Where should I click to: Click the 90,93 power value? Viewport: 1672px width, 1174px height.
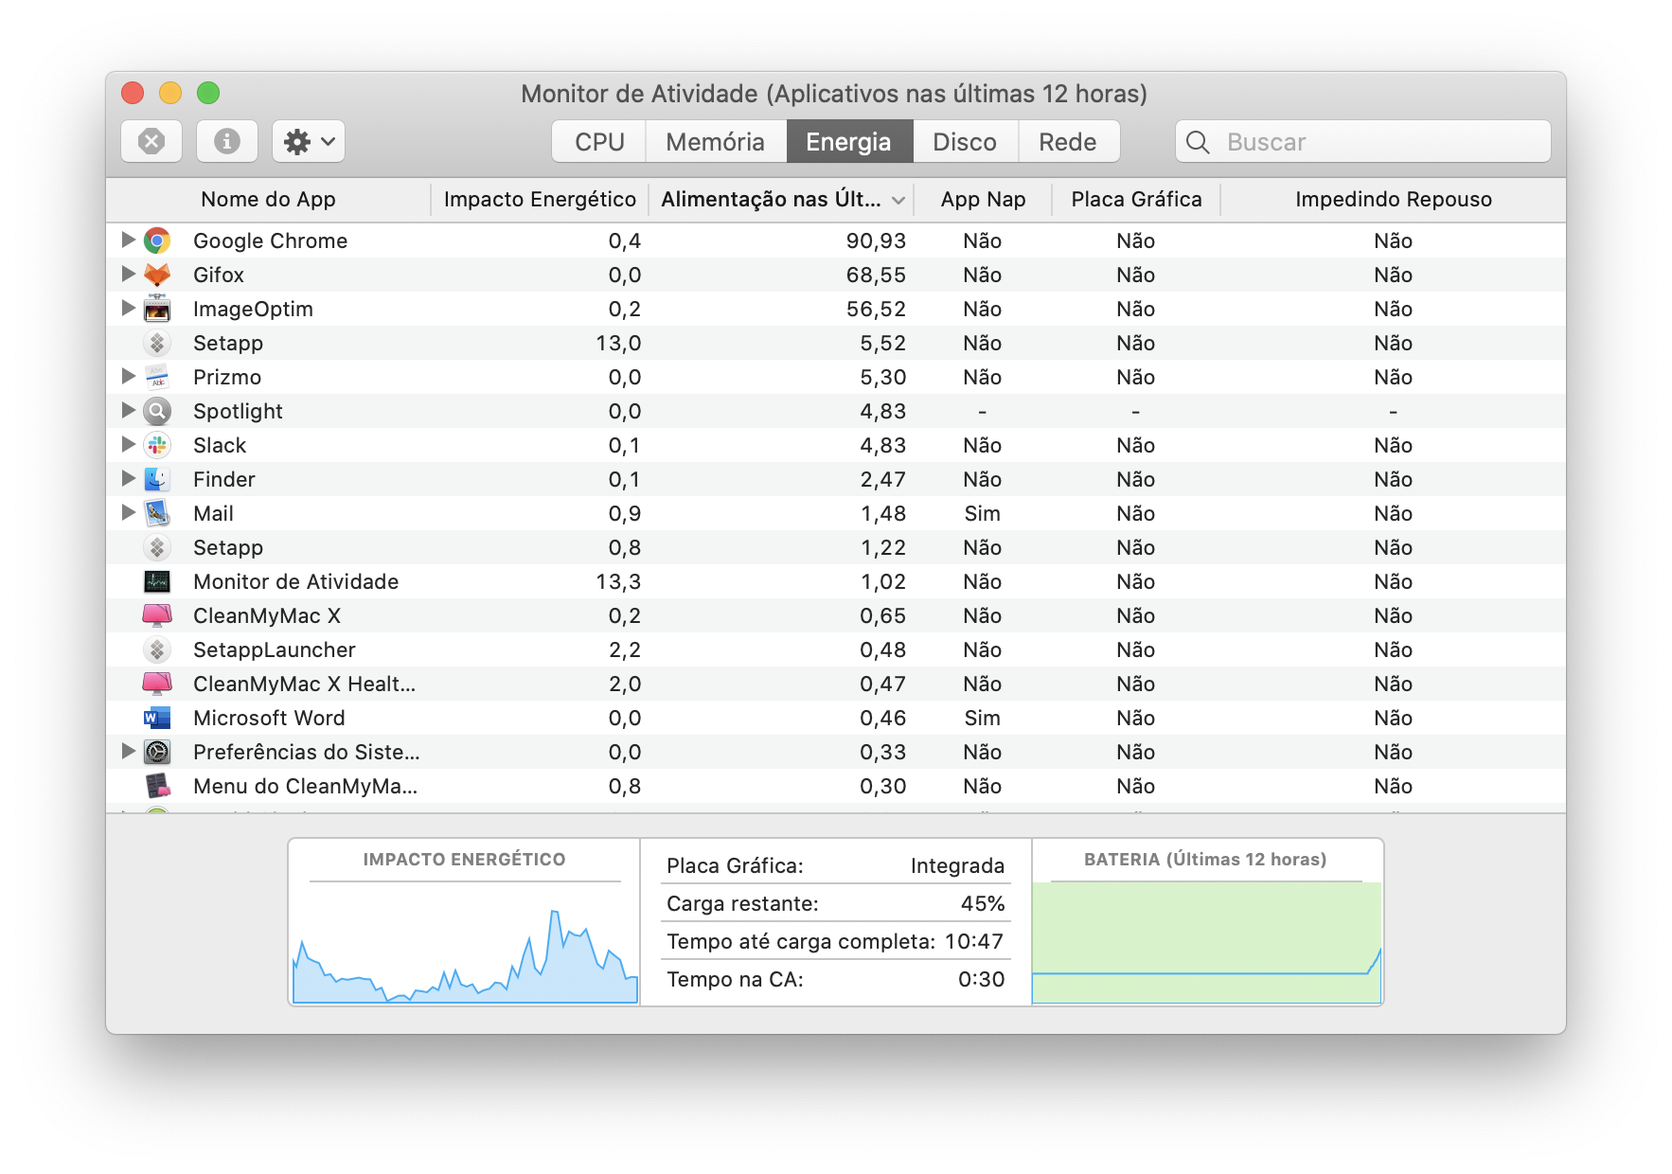pyautogui.click(x=876, y=240)
